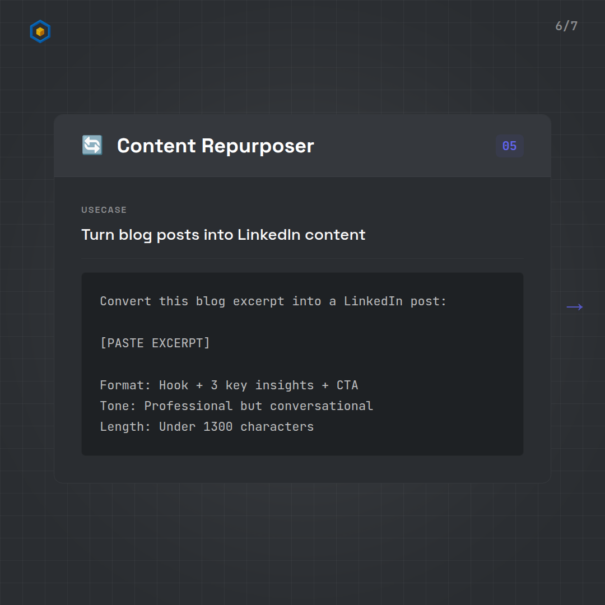This screenshot has height=605, width=605.
Task: Click LinkedIn in the prompt's first line
Action: point(373,301)
